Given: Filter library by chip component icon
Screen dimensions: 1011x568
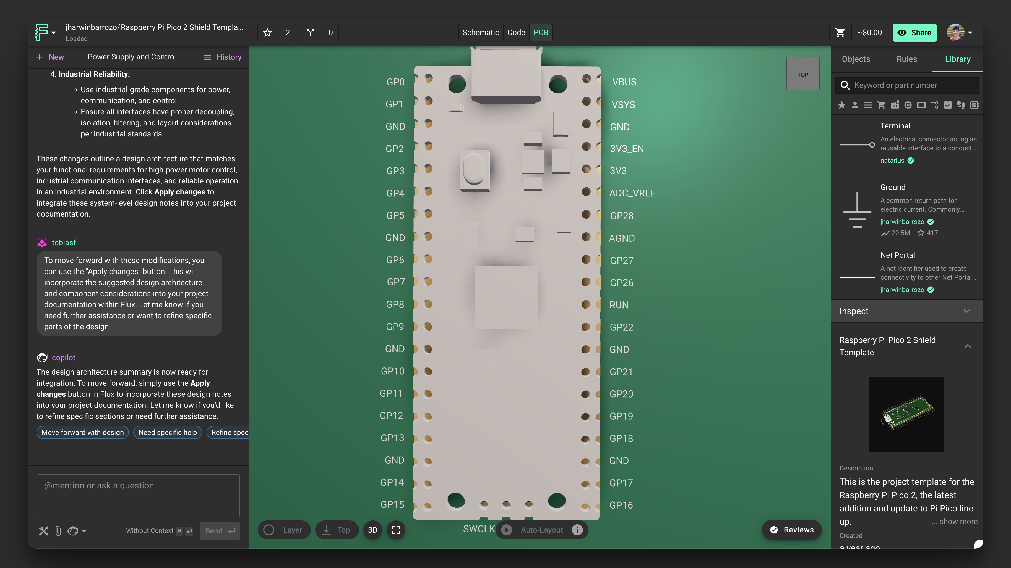Looking at the screenshot, I should tap(908, 105).
